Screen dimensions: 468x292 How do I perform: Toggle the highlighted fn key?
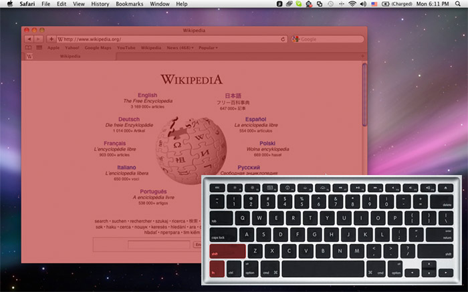[217, 269]
